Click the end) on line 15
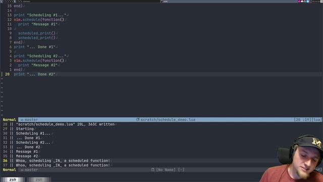Screen dimensions: 323x182 (x=18, y=6)
